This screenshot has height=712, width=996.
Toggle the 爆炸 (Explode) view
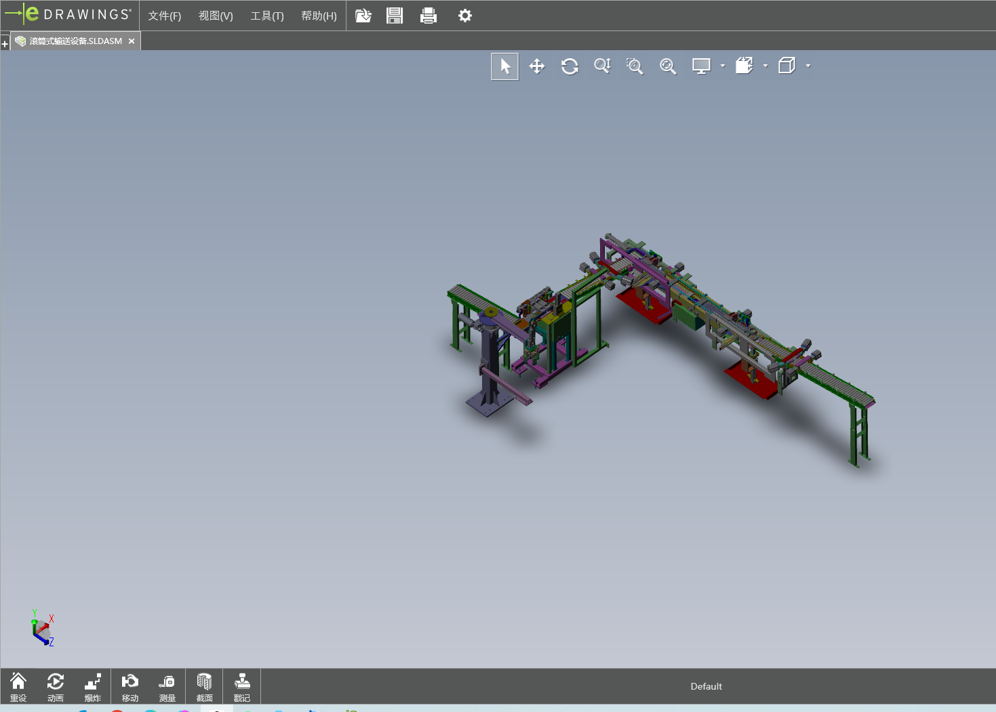pyautogui.click(x=93, y=687)
